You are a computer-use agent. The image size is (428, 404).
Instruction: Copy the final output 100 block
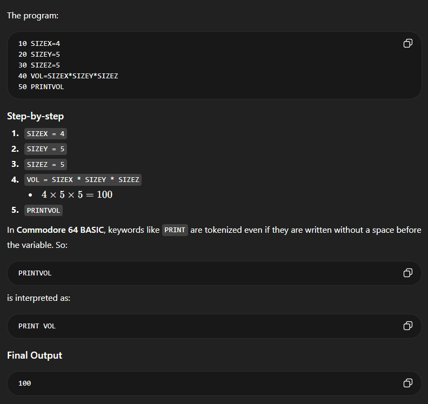tap(408, 383)
